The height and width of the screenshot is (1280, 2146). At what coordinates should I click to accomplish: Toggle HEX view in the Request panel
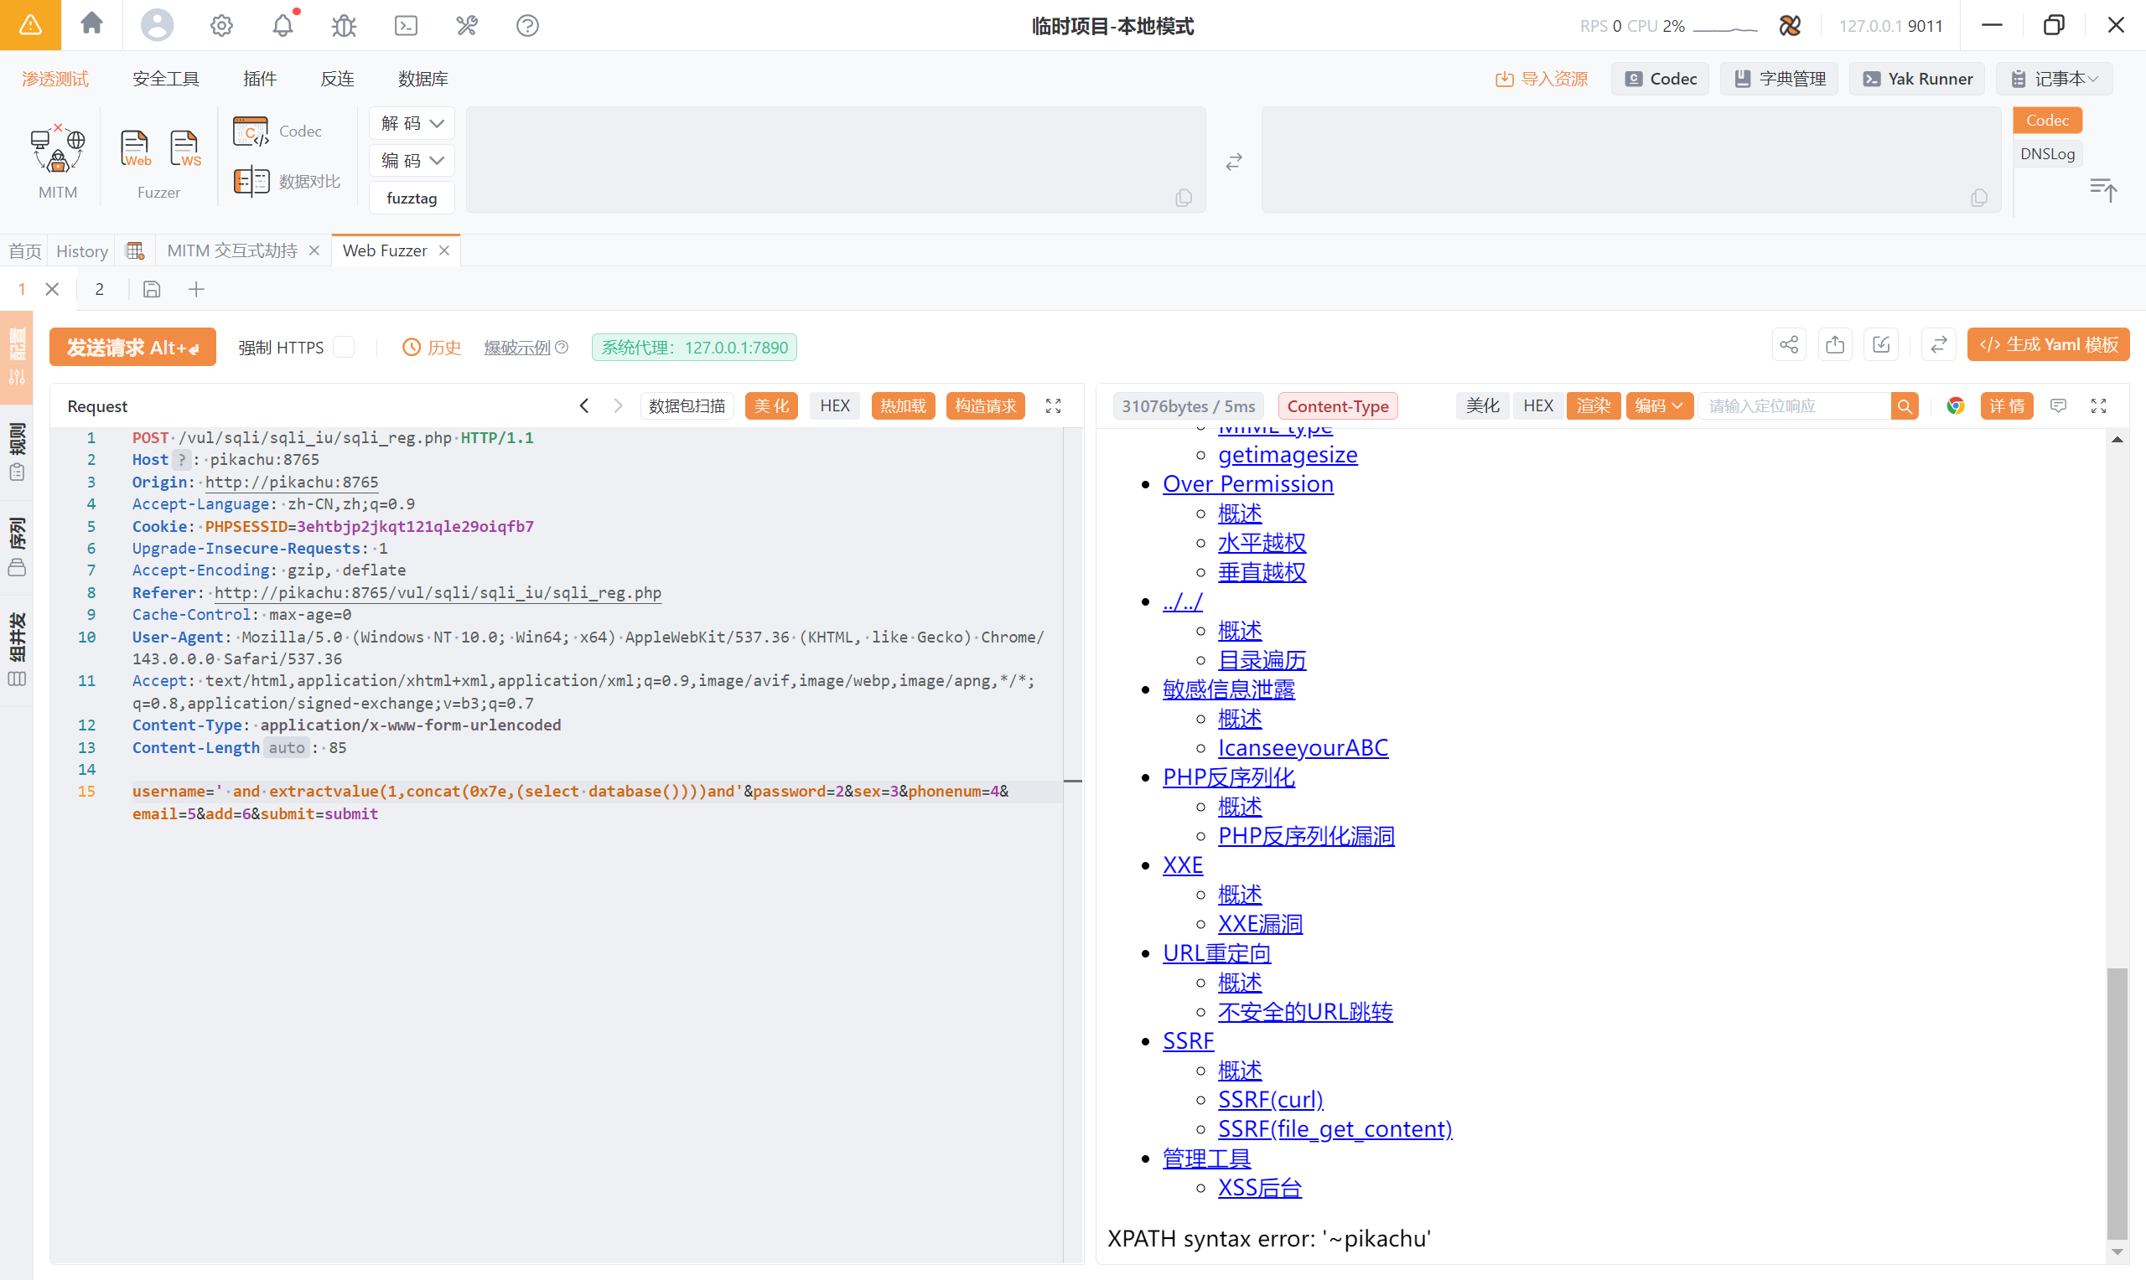pyautogui.click(x=834, y=405)
